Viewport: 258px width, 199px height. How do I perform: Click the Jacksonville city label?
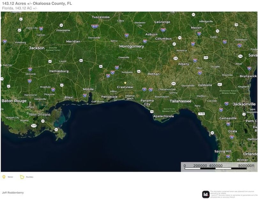tap(244, 104)
